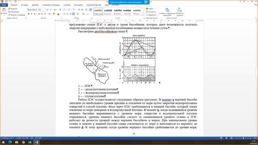
Task: Switch to the РАССЫЛКИ tab
Action: point(78,5)
